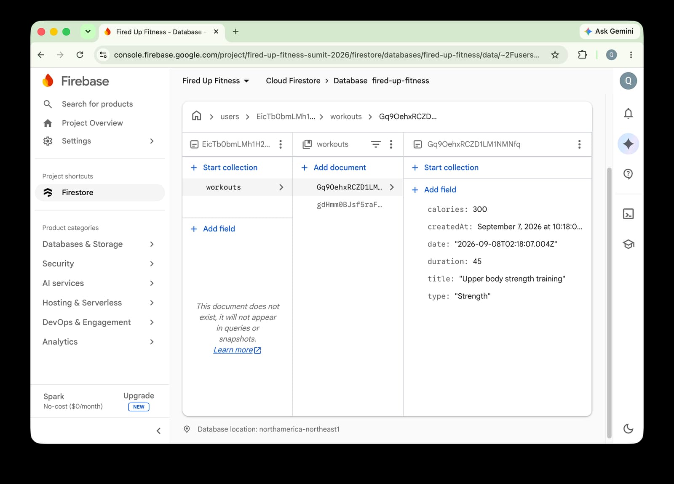Image resolution: width=674 pixels, height=484 pixels.
Task: Click Ask Gemini in browser
Action: 609,31
